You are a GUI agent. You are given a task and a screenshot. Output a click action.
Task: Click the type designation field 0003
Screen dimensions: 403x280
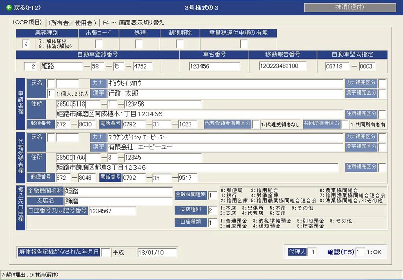(x=367, y=66)
